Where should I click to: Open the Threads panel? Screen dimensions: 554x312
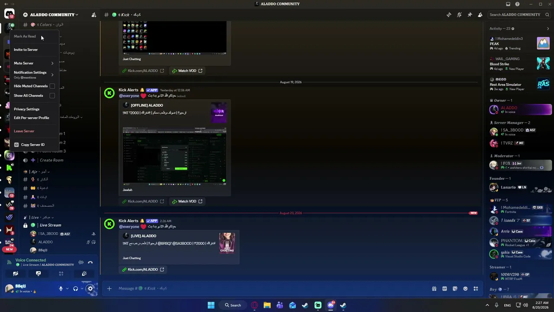pos(449,15)
